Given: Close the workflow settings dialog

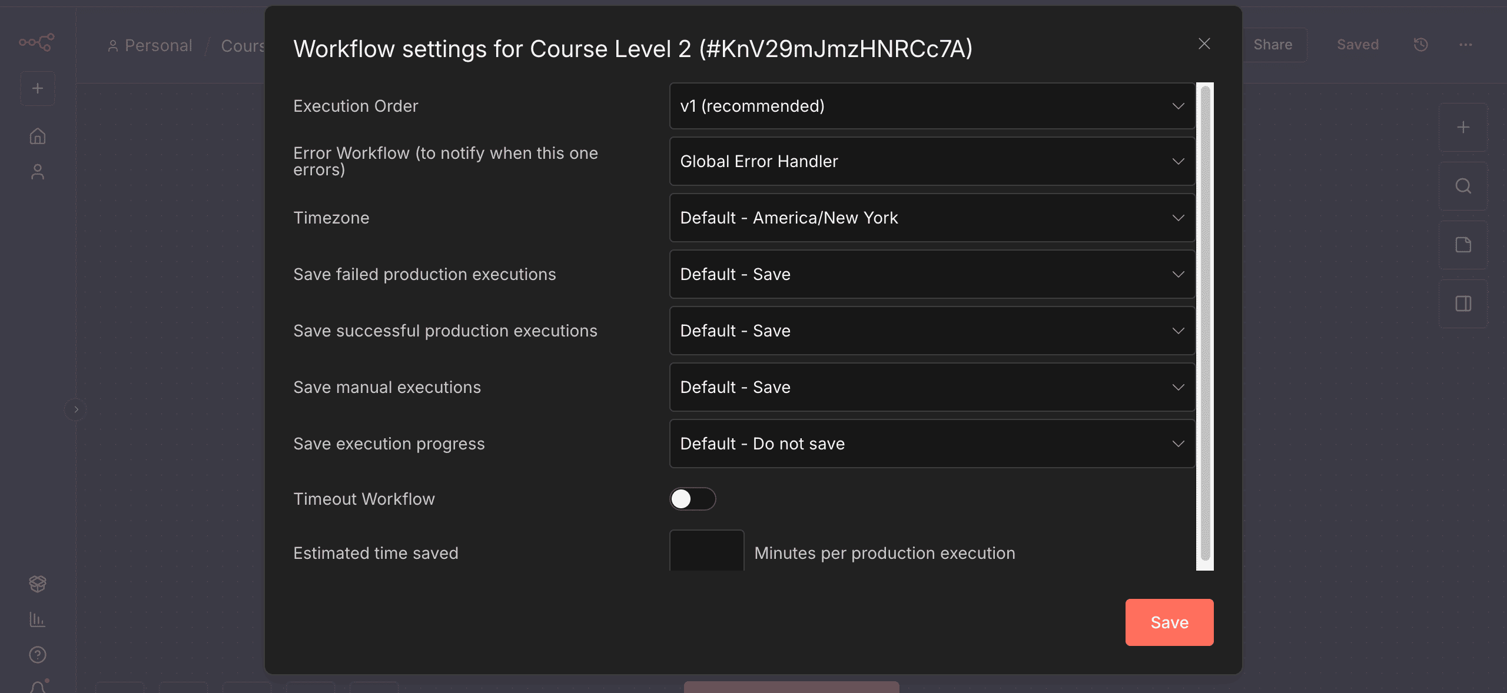Looking at the screenshot, I should coord(1204,44).
